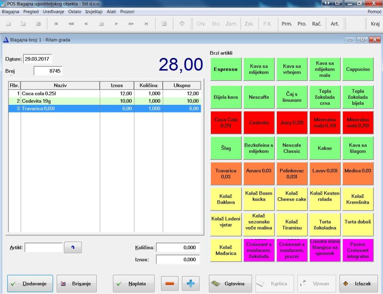Screen dimensions: 383x294
Task: Click the Kraj toolbar button
Action: click(x=375, y=24)
